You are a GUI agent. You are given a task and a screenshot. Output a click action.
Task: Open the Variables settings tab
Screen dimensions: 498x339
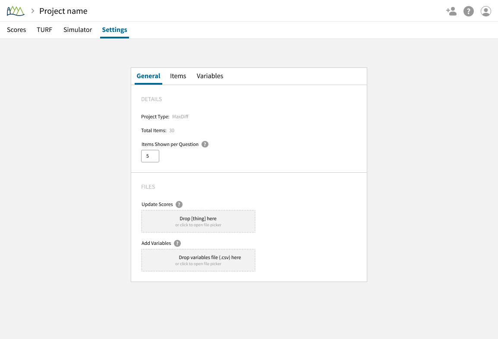tap(210, 76)
